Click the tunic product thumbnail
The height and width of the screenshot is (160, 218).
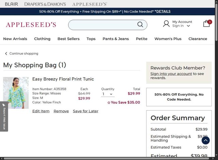pyautogui.click(x=16, y=93)
